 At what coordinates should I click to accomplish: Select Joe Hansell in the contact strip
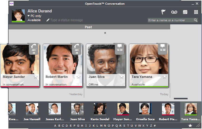click(x=32, y=112)
